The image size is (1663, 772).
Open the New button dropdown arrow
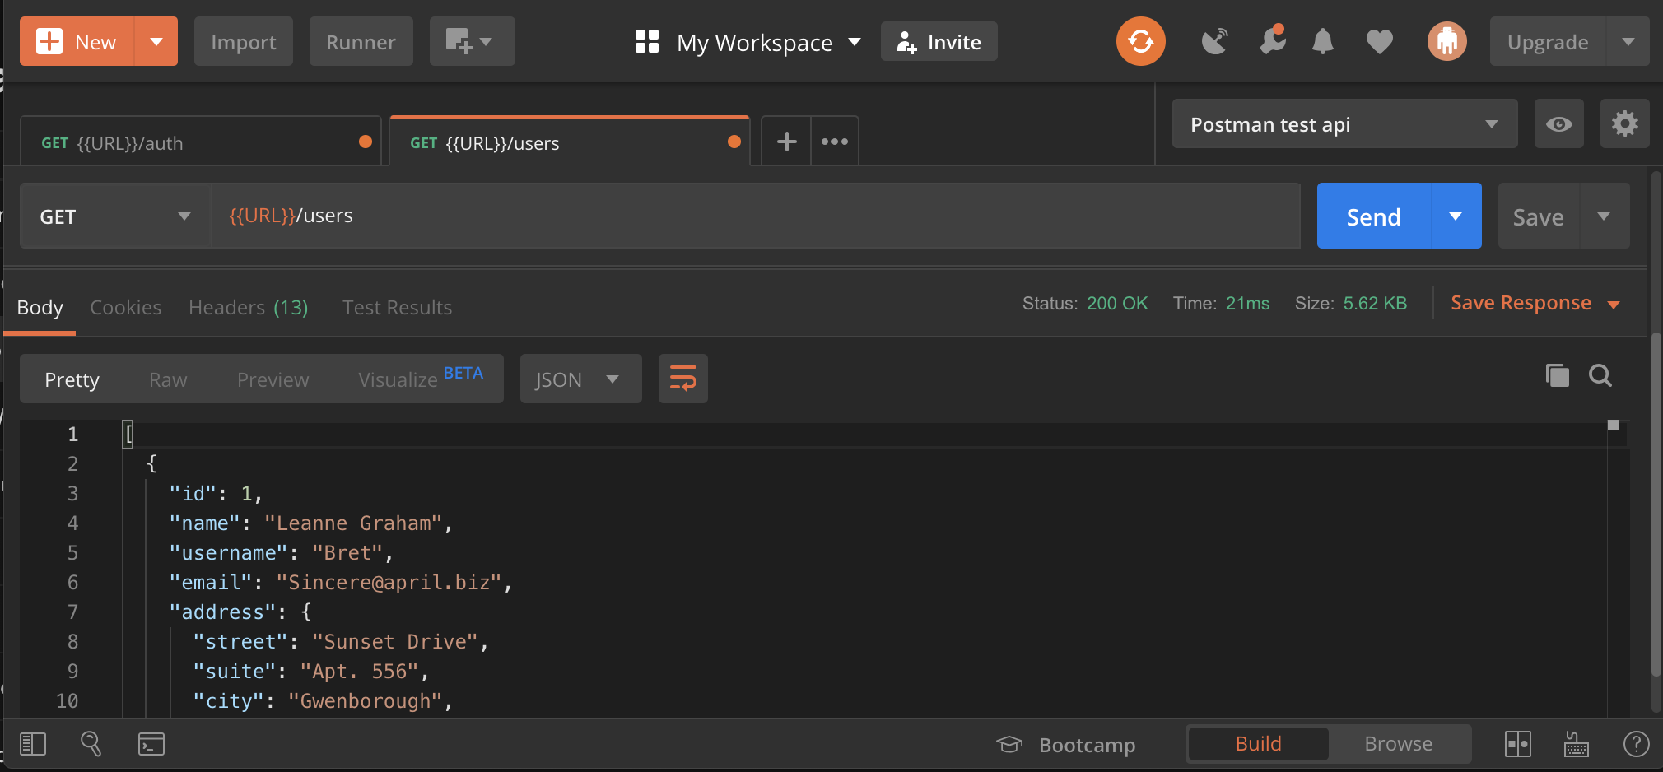coord(156,42)
